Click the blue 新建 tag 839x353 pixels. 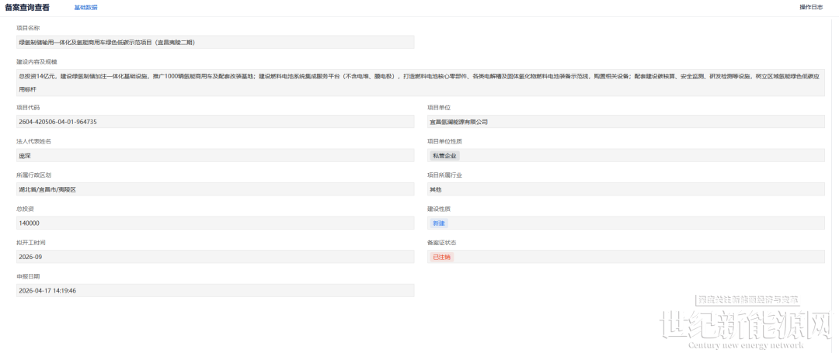pos(439,223)
